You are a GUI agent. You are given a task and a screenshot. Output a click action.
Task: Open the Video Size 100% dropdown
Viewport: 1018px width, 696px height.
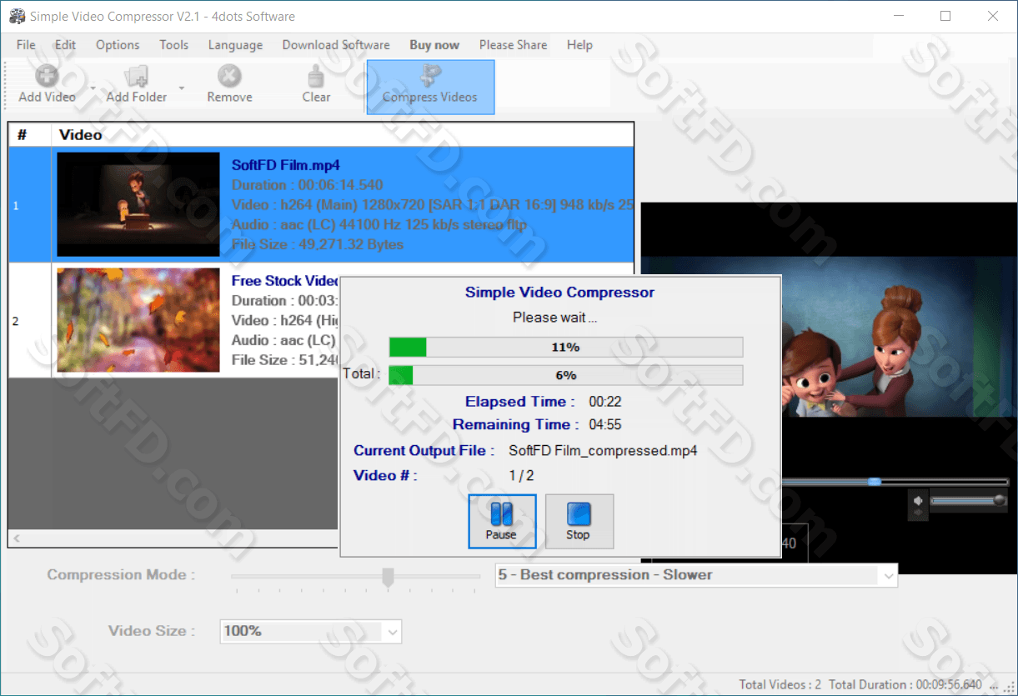[x=311, y=631]
